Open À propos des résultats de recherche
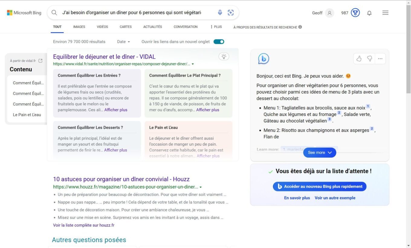This screenshot has height=248, width=411. (265, 27)
